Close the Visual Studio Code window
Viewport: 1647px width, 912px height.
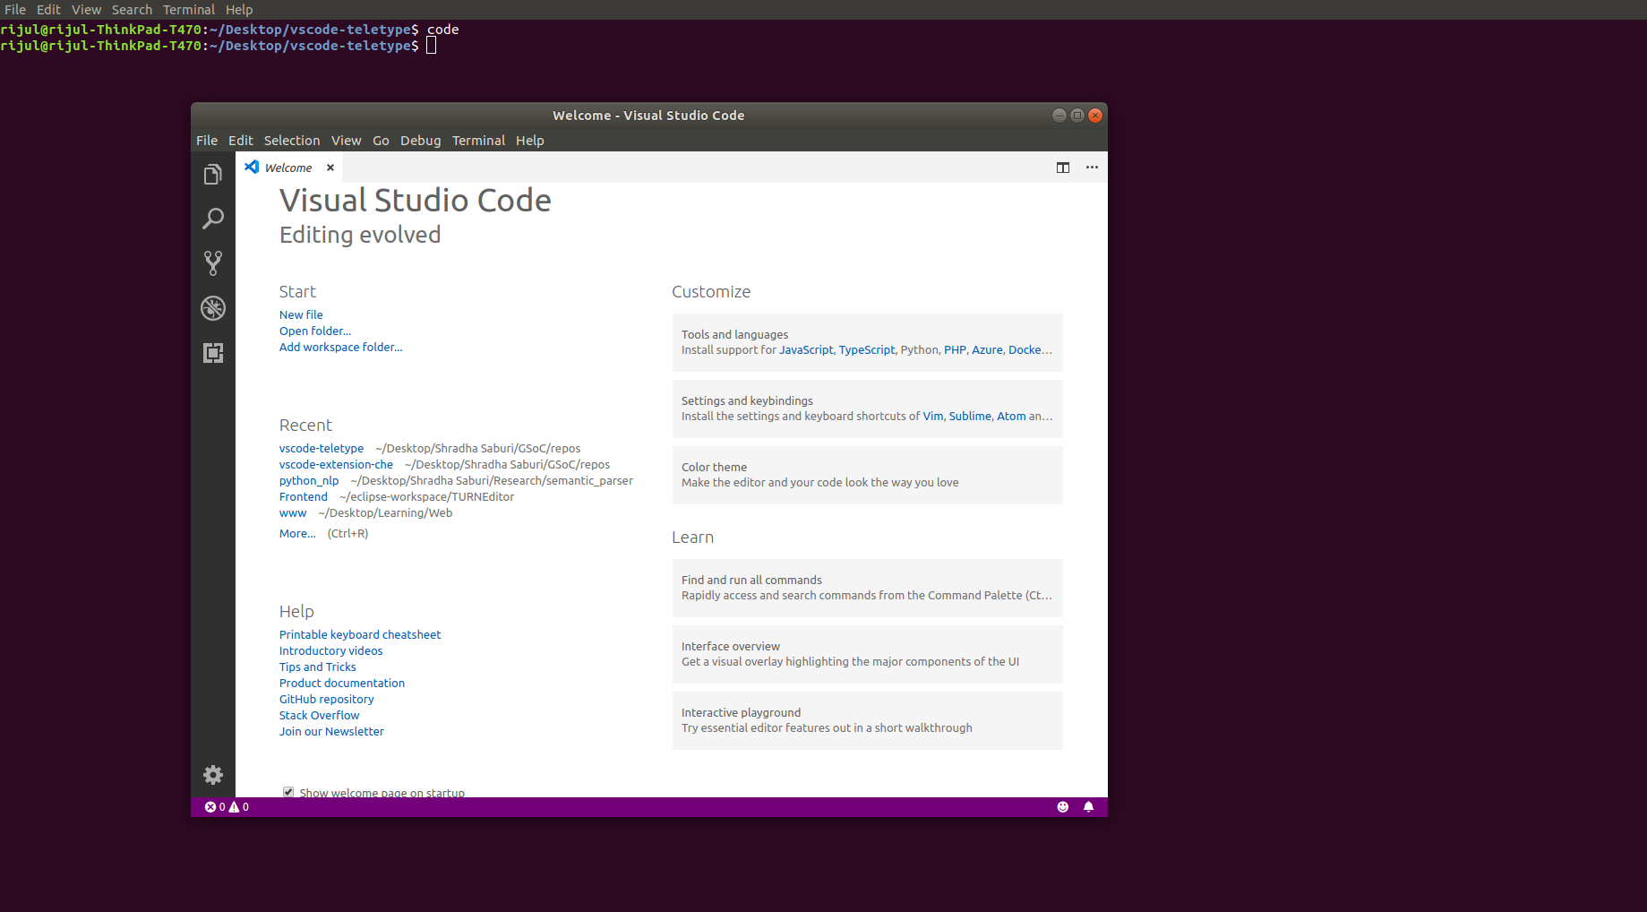point(1094,115)
